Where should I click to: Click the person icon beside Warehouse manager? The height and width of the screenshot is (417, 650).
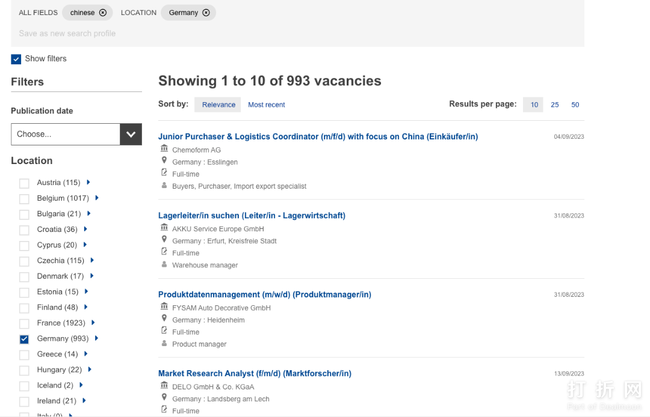(164, 264)
